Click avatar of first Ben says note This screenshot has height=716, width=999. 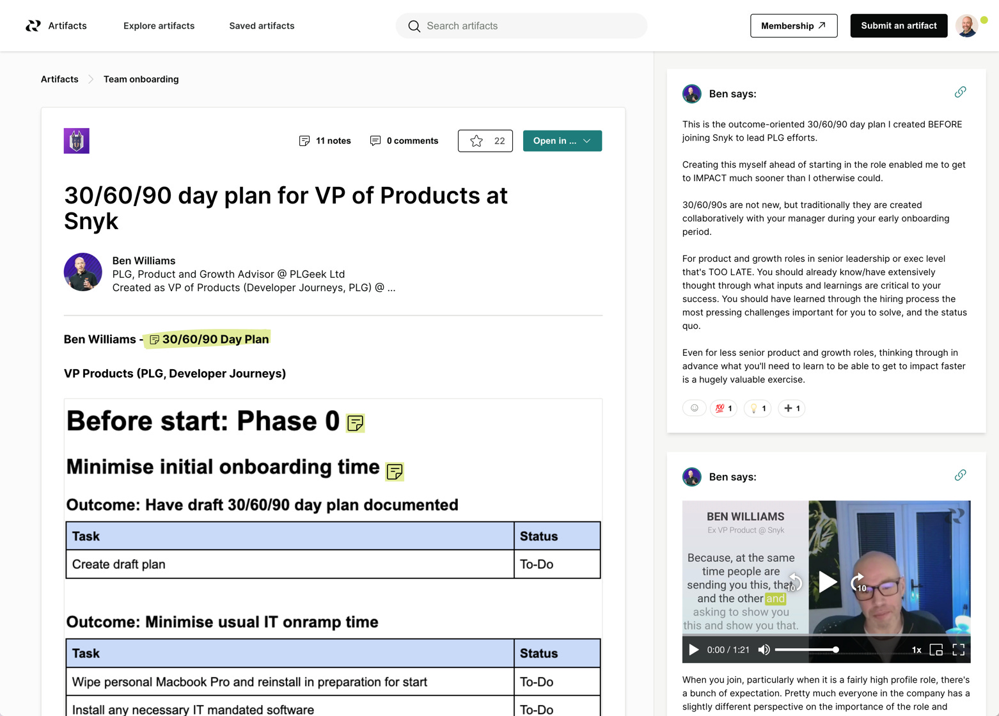pyautogui.click(x=692, y=93)
